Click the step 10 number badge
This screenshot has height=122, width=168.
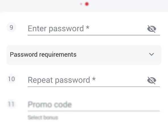[11, 79]
